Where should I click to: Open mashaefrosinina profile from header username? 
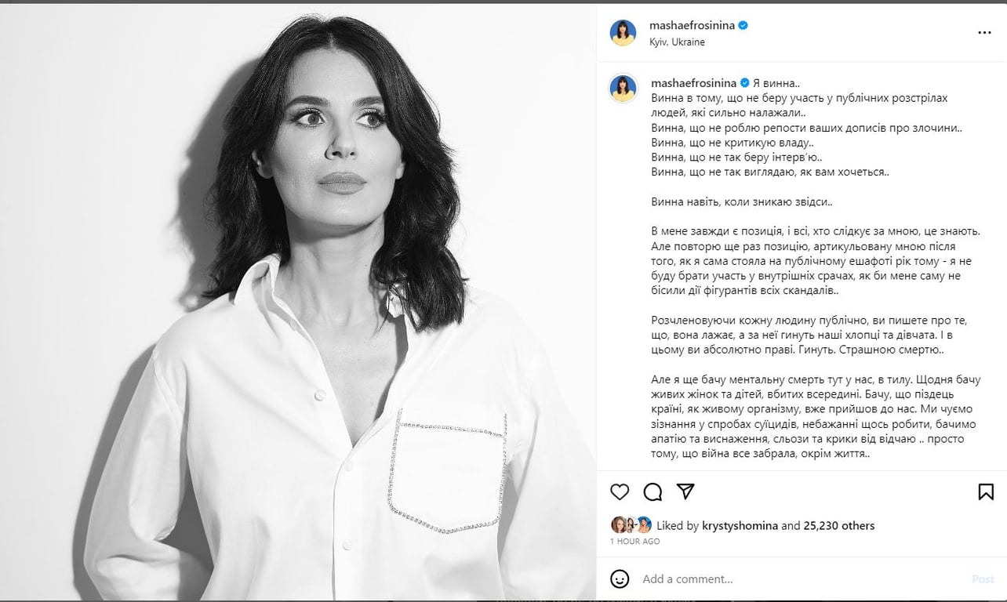click(x=692, y=25)
